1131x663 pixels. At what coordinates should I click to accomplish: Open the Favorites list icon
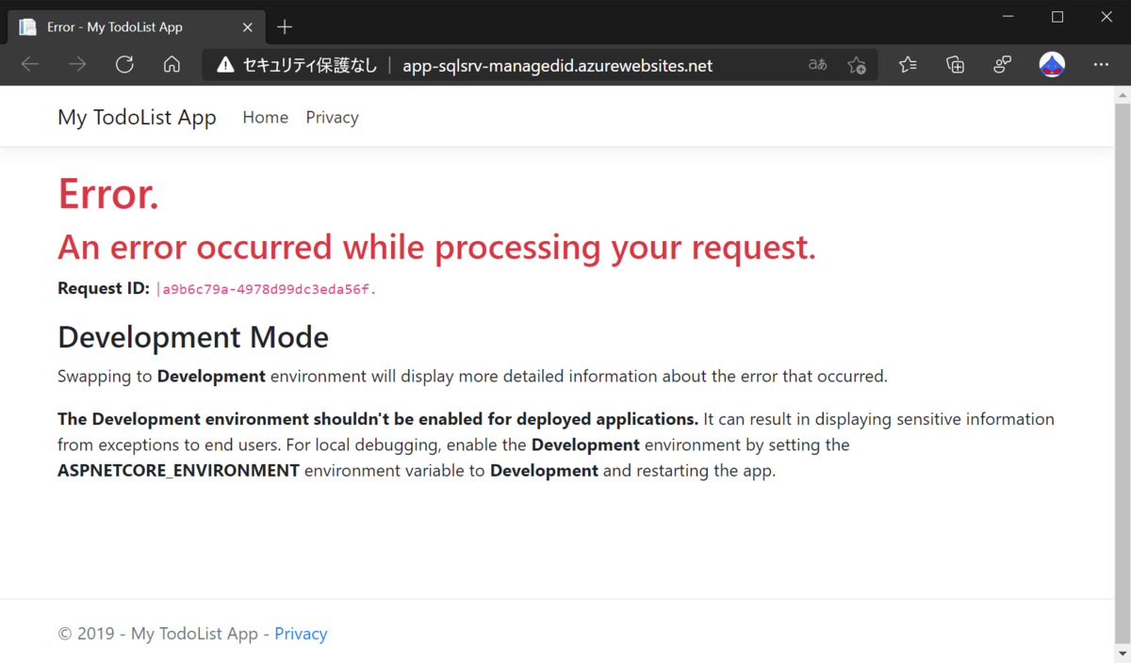pyautogui.click(x=908, y=65)
